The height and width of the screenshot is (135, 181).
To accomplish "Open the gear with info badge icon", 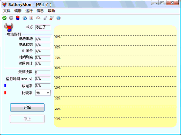I will [25, 18].
